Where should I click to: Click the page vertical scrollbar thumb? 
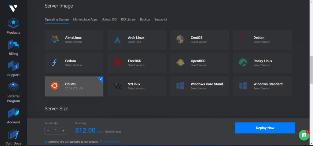coord(311,70)
